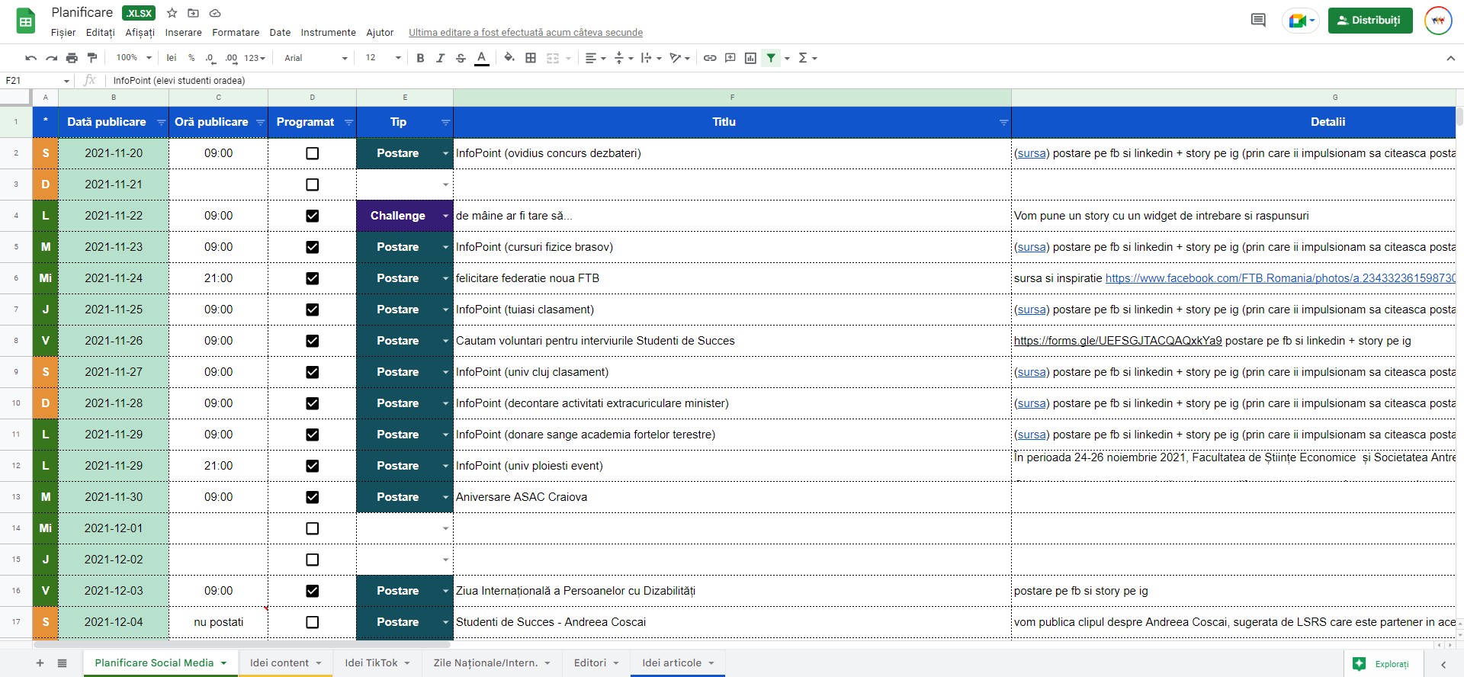Image resolution: width=1464 pixels, height=677 pixels.
Task: Uncheck Programat for the Challenge row
Action: [x=312, y=216]
